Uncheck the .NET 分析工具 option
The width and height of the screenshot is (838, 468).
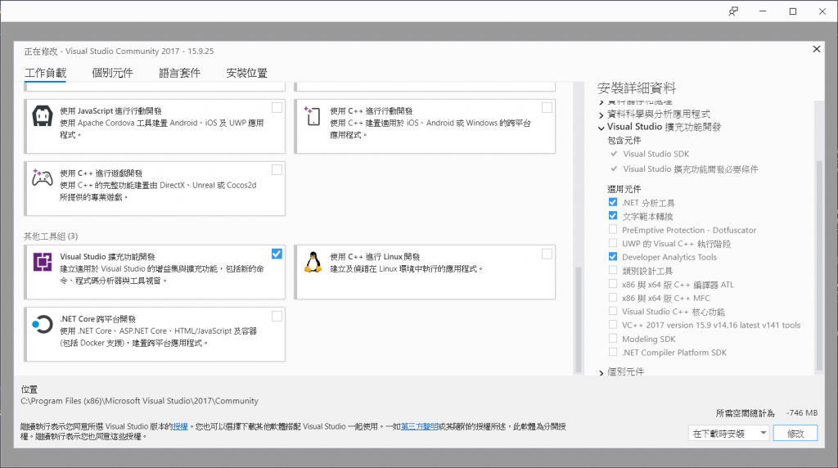tap(612, 202)
